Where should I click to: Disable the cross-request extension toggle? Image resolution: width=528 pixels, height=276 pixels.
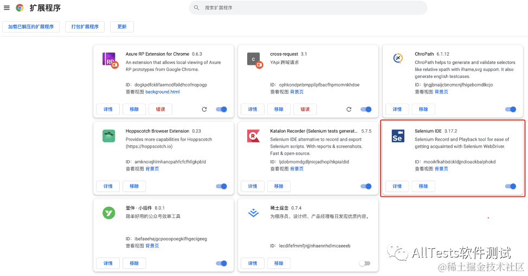coord(366,109)
